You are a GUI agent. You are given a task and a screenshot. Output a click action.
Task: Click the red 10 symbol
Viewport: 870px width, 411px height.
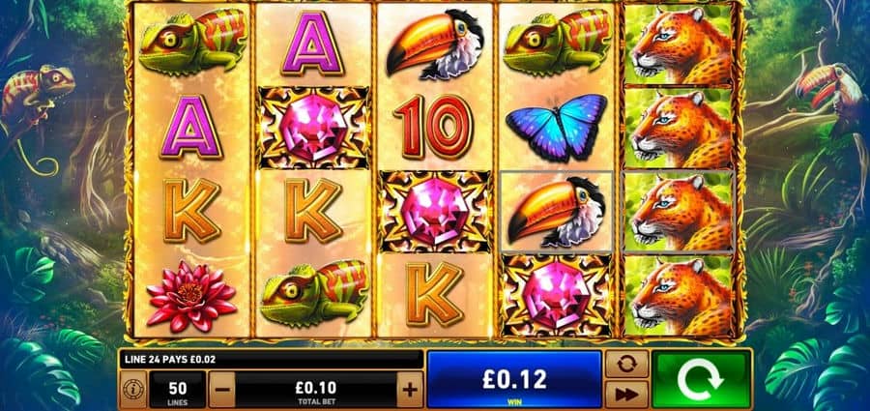pos(433,128)
